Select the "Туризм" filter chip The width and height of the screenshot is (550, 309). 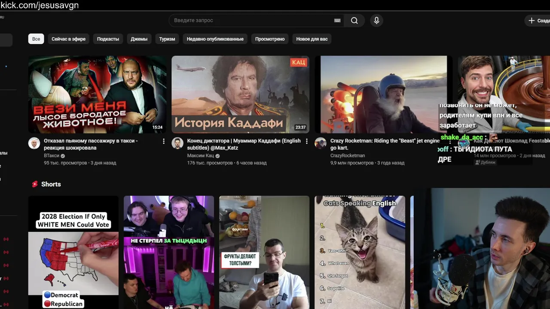click(x=167, y=39)
